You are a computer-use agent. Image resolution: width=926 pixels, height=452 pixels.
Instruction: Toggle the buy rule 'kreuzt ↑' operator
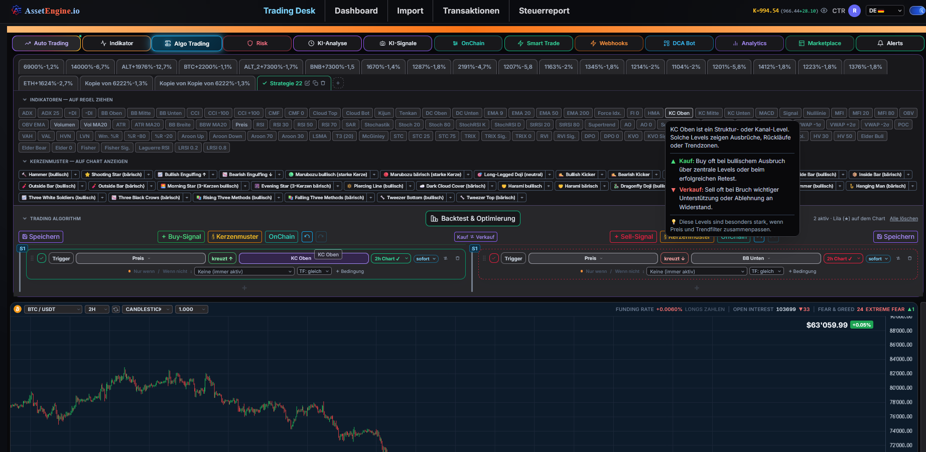coord(222,258)
